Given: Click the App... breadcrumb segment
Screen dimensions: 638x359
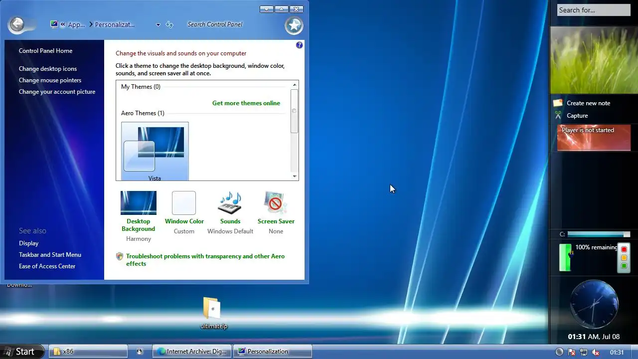Looking at the screenshot, I should pyautogui.click(x=76, y=24).
